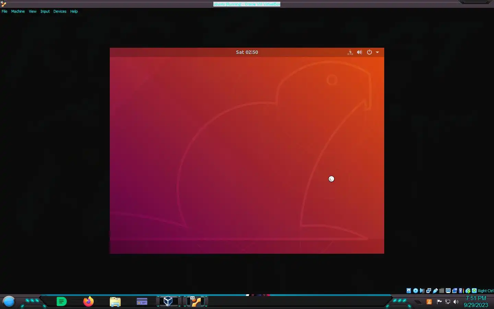Click the VirtualBox window title text

point(247,4)
